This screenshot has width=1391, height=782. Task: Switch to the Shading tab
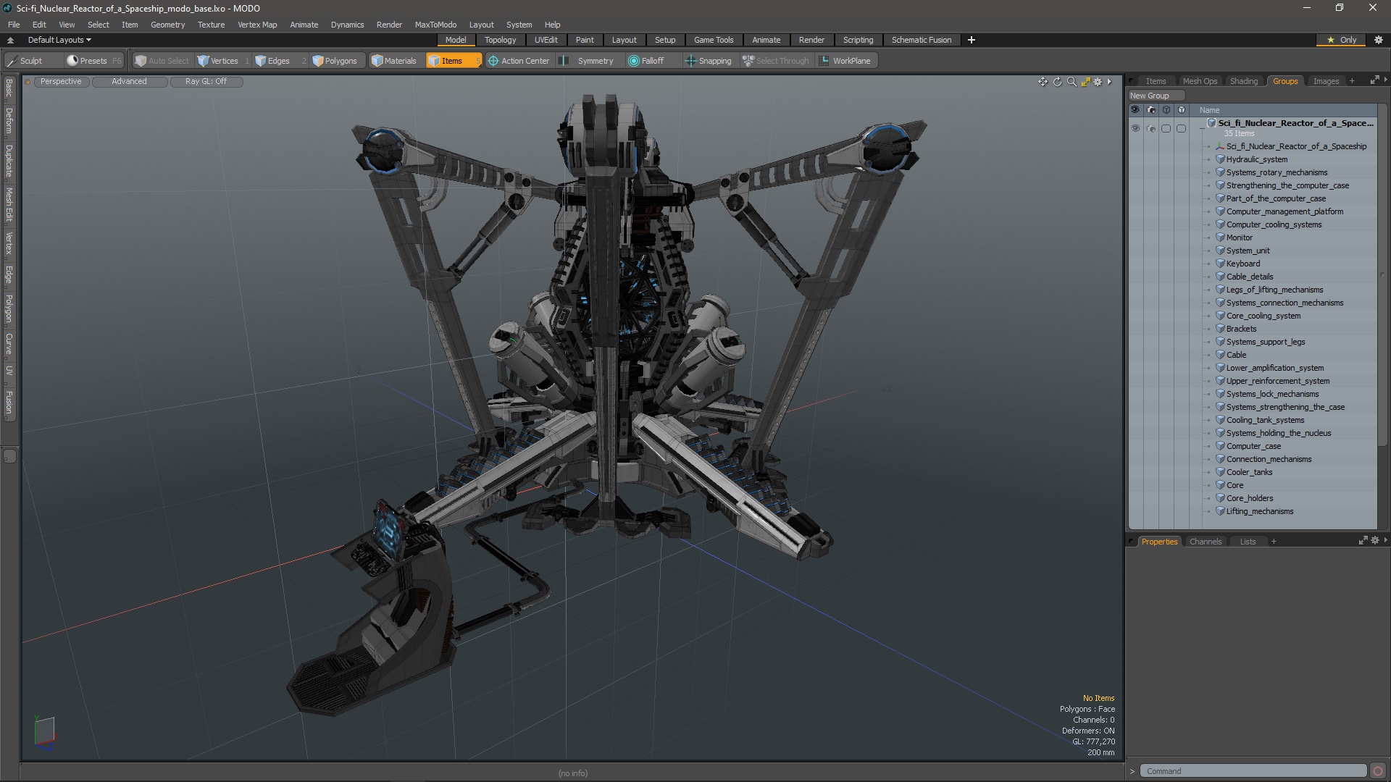[x=1243, y=81]
